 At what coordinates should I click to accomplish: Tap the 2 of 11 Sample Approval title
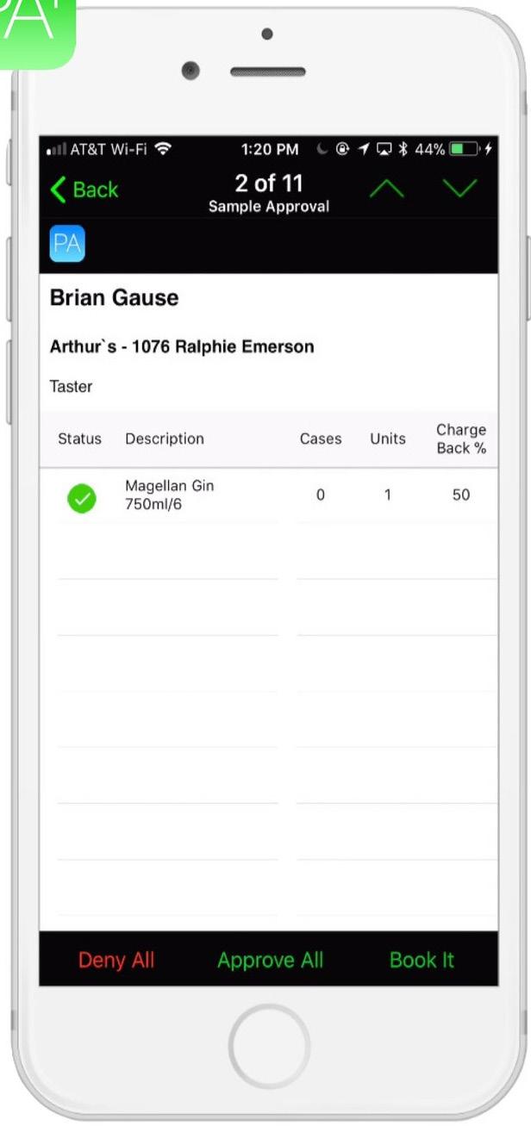pyautogui.click(x=269, y=193)
